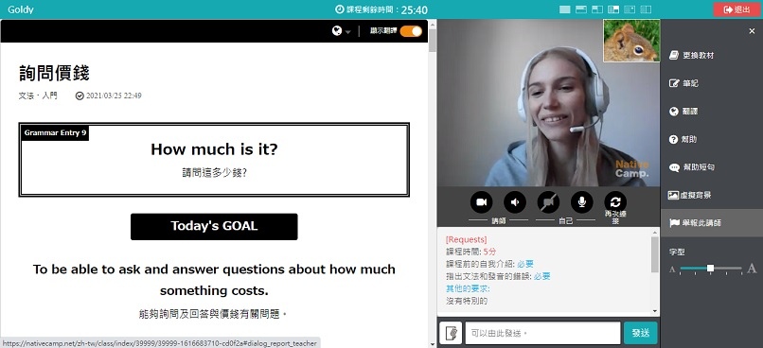Mute your own microphone

tap(581, 202)
